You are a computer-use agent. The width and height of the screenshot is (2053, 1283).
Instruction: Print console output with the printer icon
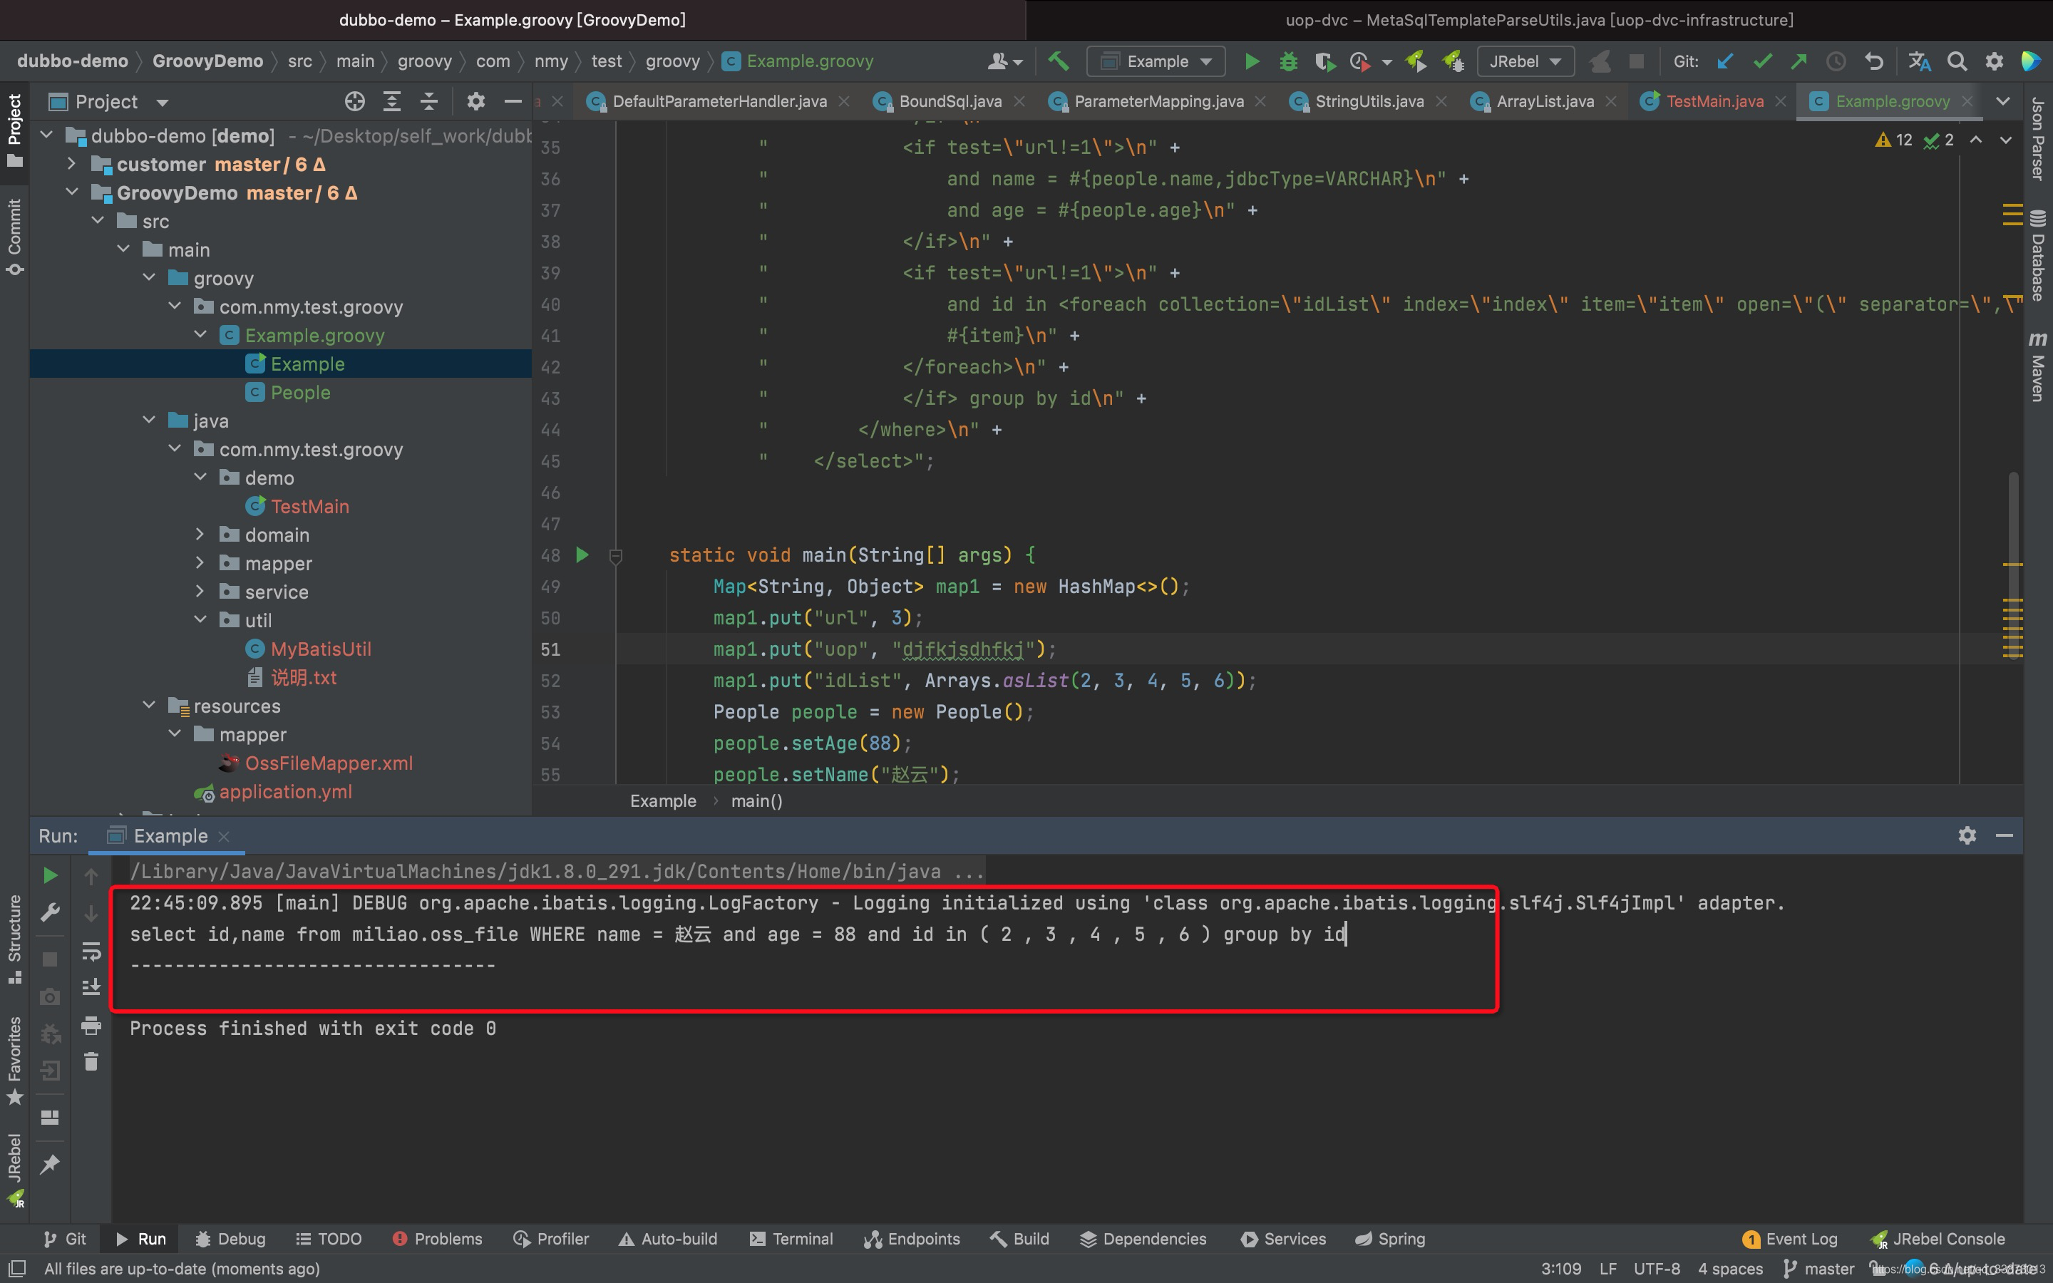pyautogui.click(x=92, y=1025)
